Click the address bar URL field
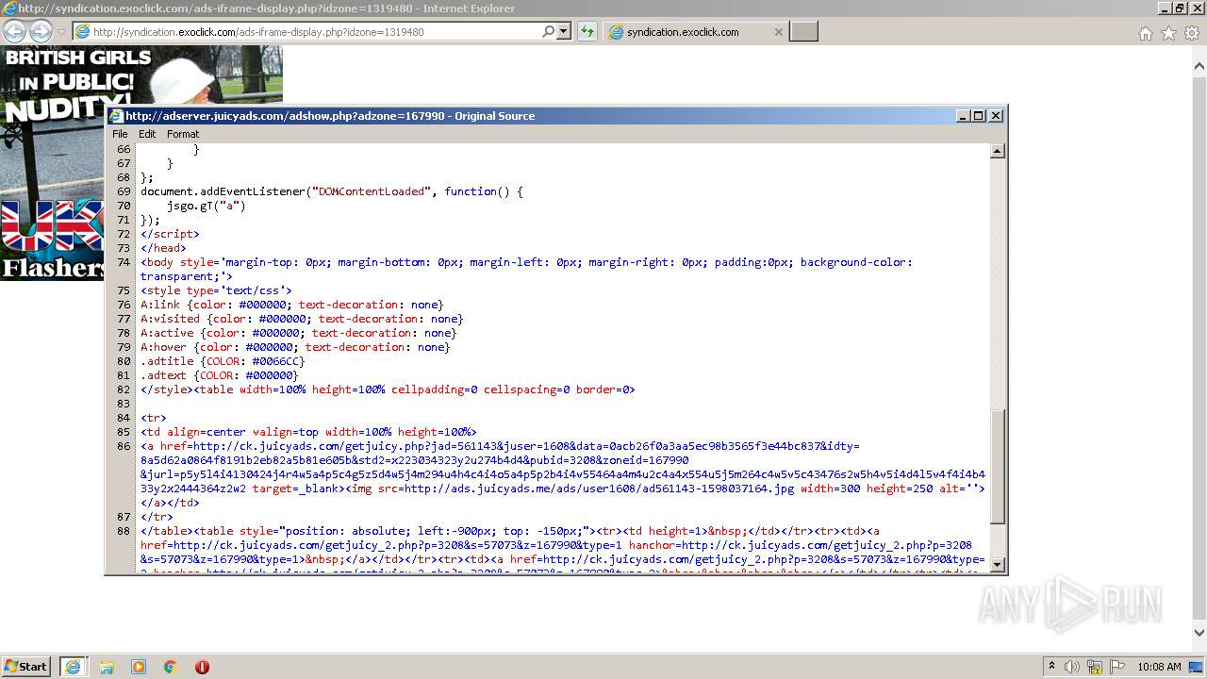 coord(306,32)
